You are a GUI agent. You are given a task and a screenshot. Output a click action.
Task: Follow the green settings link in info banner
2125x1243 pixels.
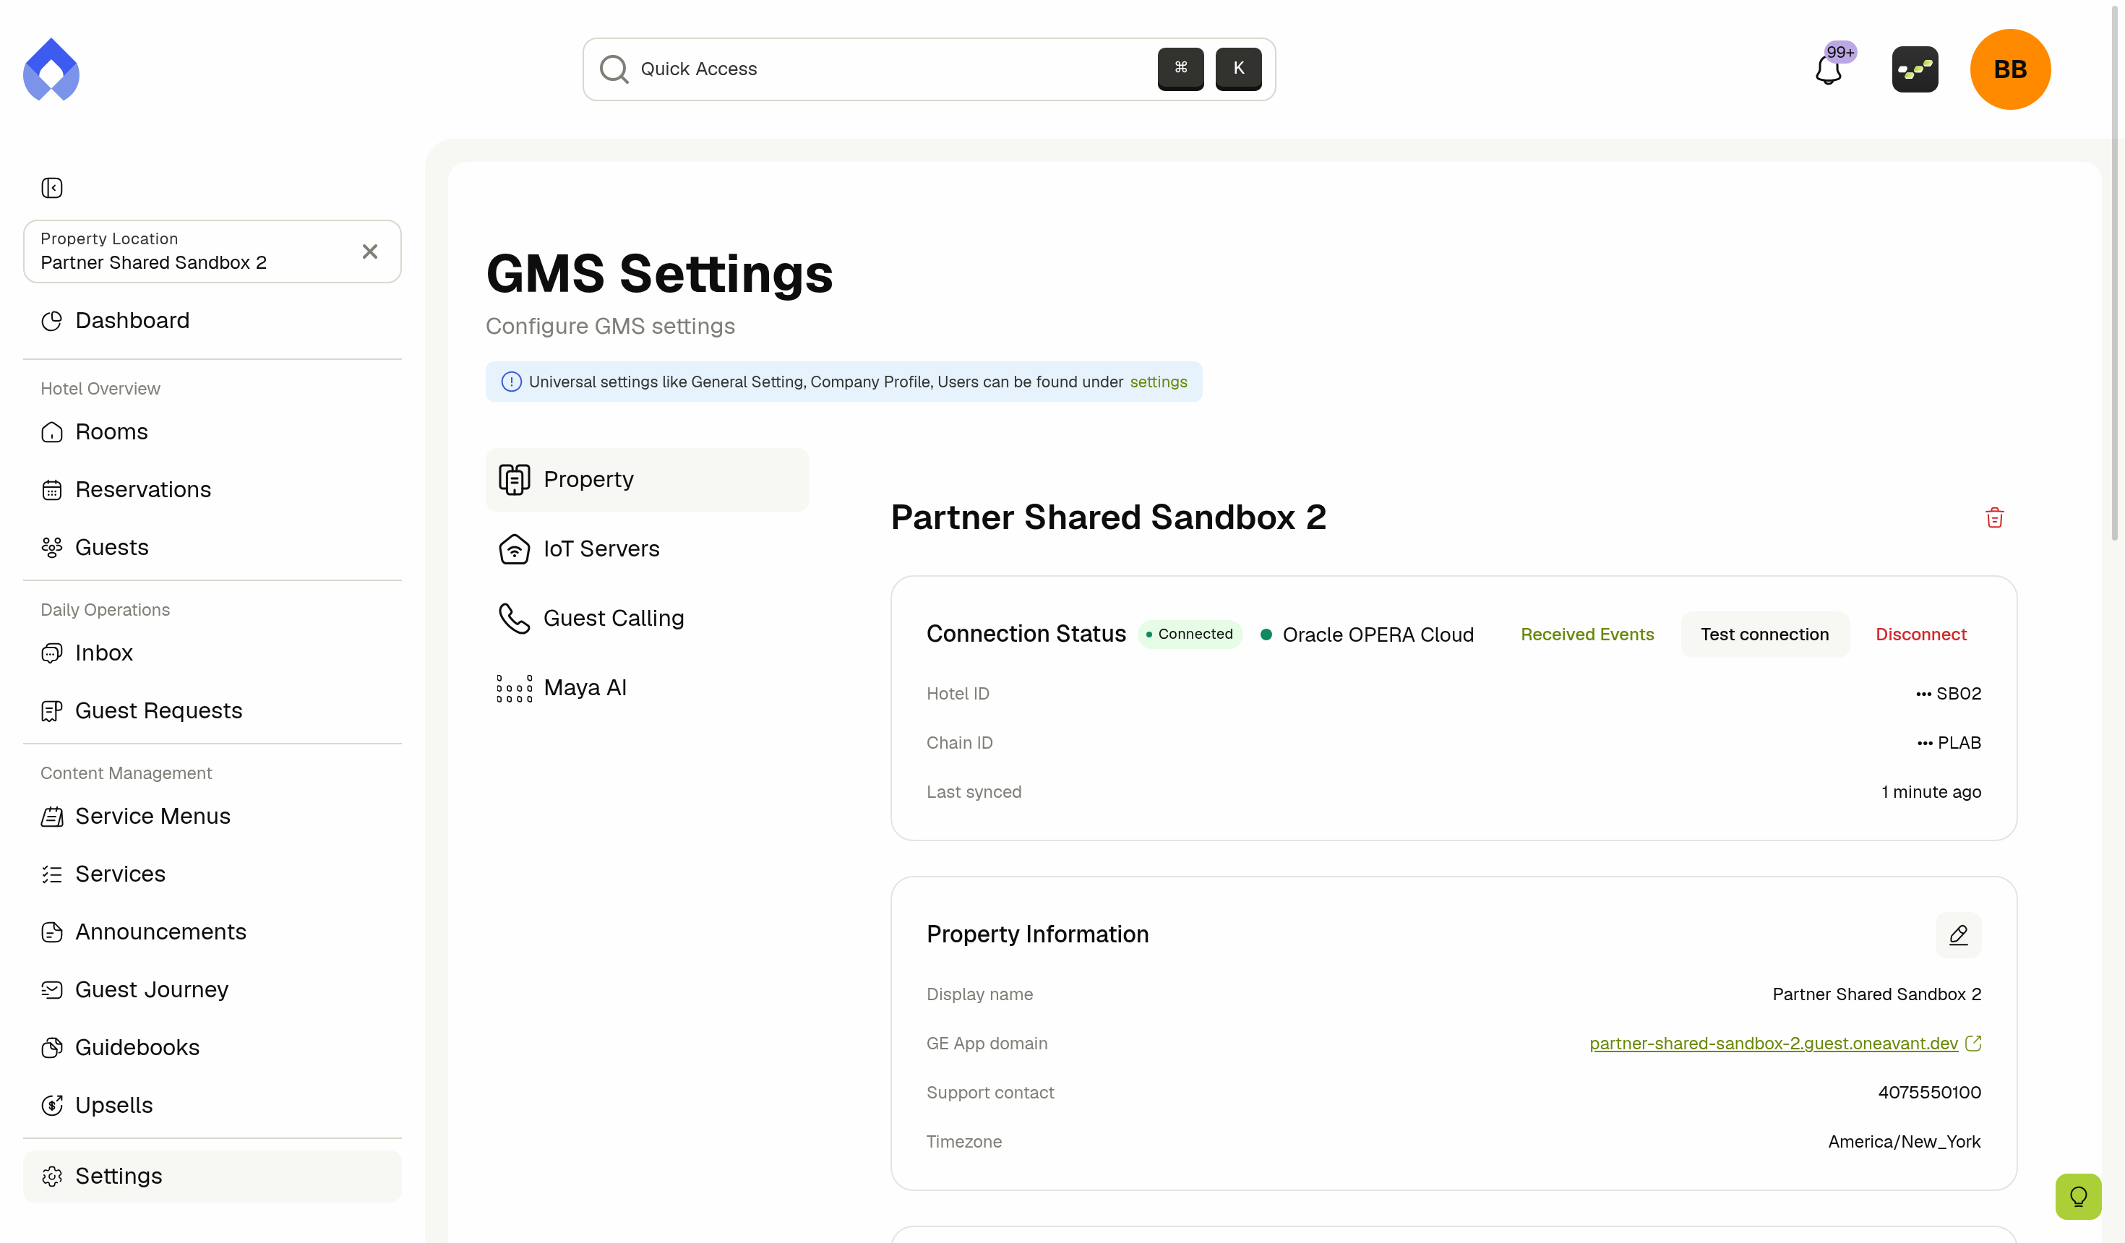click(1158, 382)
